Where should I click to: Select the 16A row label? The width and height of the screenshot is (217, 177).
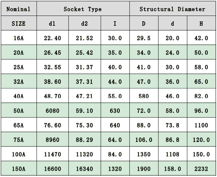pyautogui.click(x=18, y=38)
